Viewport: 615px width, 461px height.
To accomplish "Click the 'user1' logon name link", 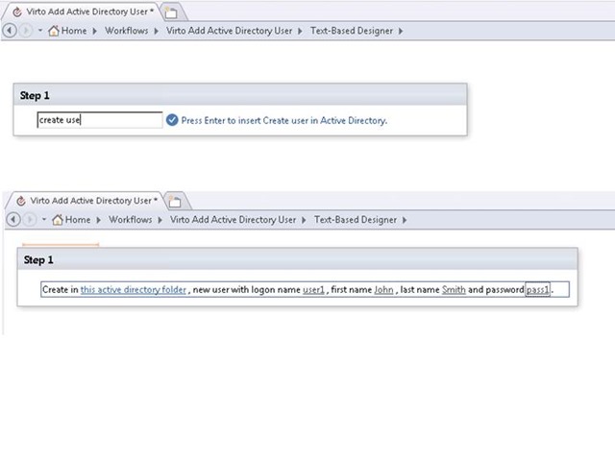I will click(313, 289).
